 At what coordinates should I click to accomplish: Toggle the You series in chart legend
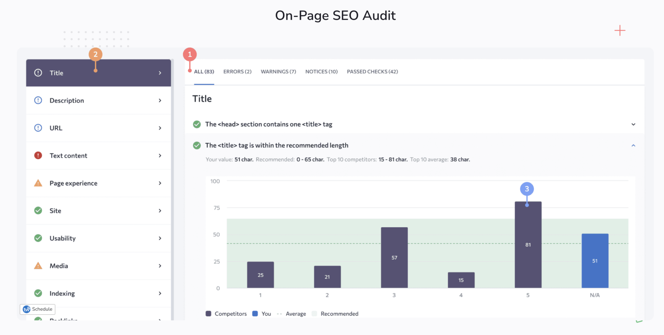click(x=262, y=314)
